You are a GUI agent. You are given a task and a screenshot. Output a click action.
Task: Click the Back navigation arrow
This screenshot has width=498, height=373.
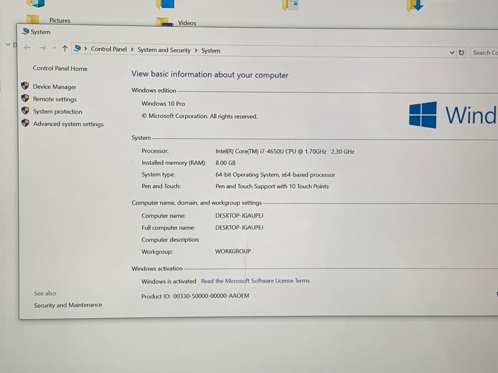[x=27, y=48]
